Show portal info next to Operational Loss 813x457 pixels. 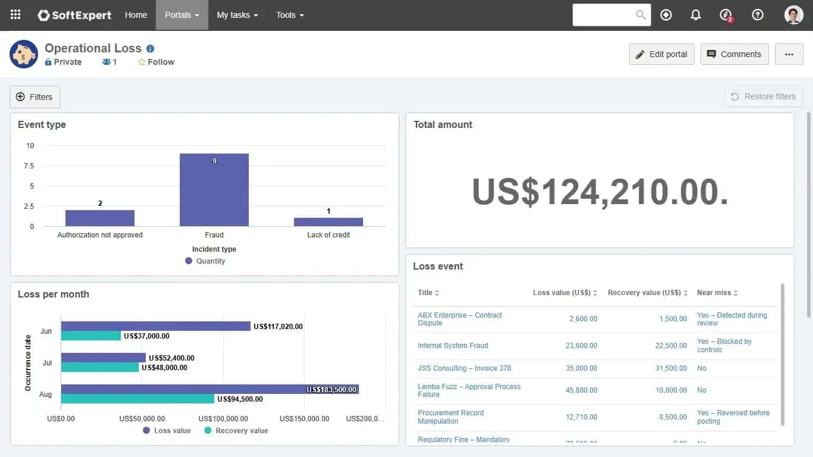(x=151, y=49)
